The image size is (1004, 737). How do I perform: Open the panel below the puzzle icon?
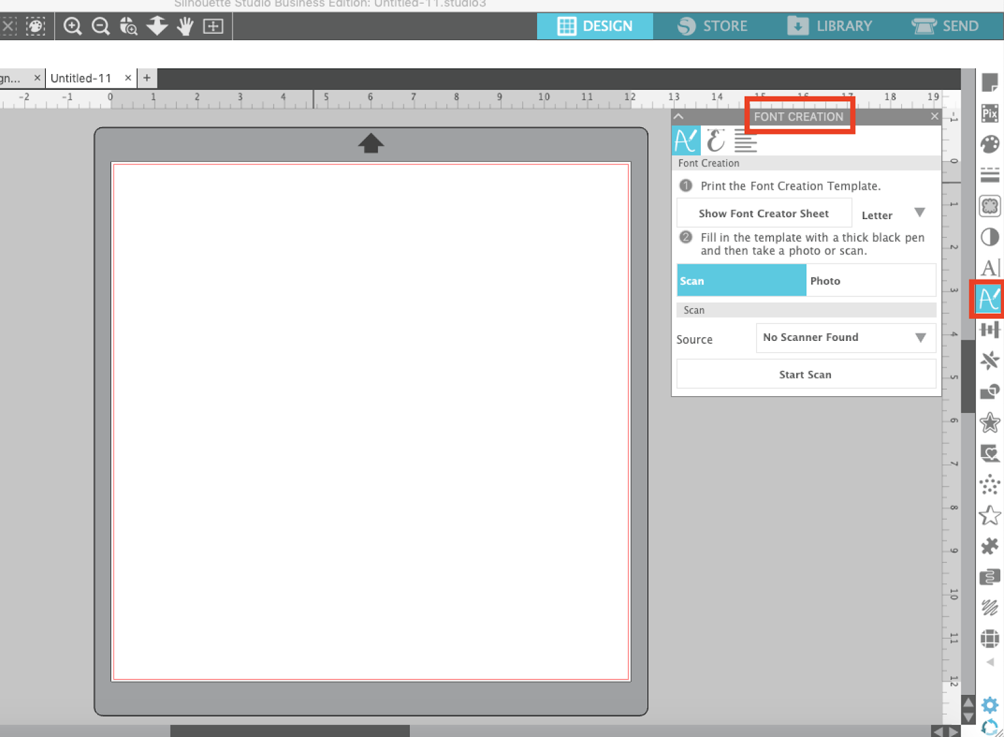click(x=990, y=577)
